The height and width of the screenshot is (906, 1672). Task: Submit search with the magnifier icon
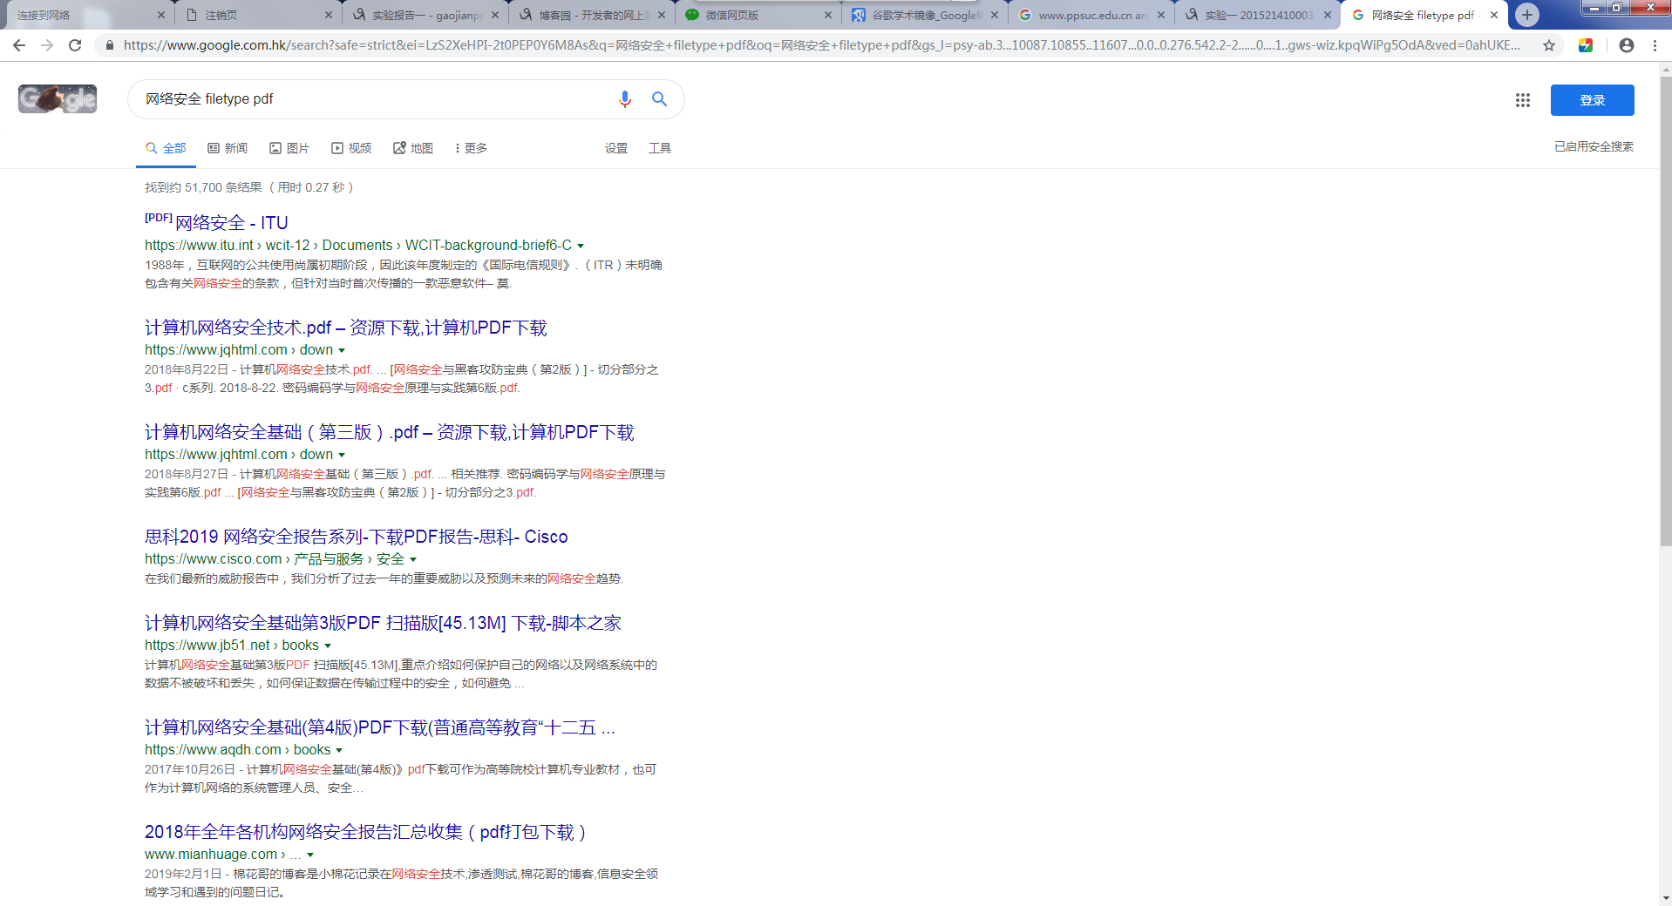click(660, 99)
